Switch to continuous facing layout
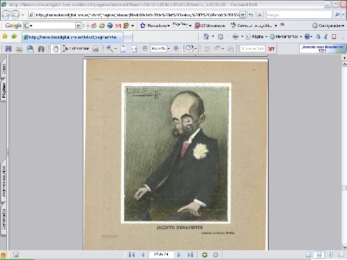This screenshot has height=260, width=347. (331, 255)
